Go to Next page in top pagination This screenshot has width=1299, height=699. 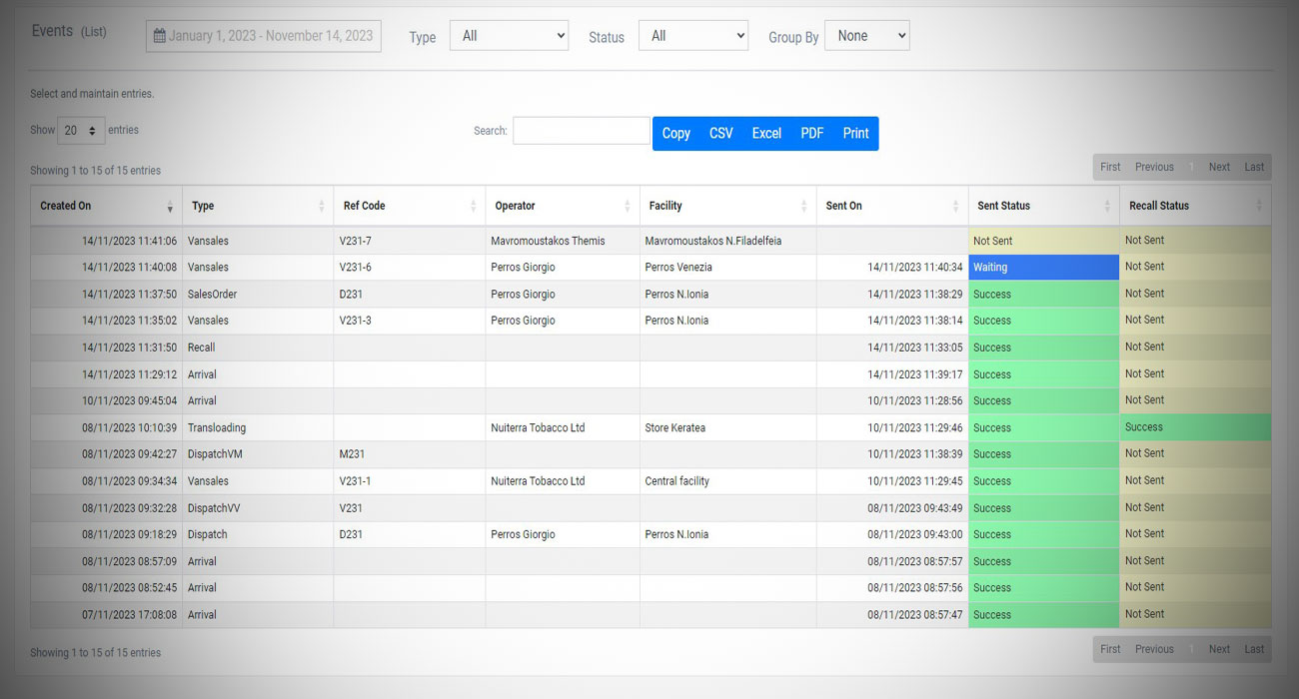point(1219,167)
